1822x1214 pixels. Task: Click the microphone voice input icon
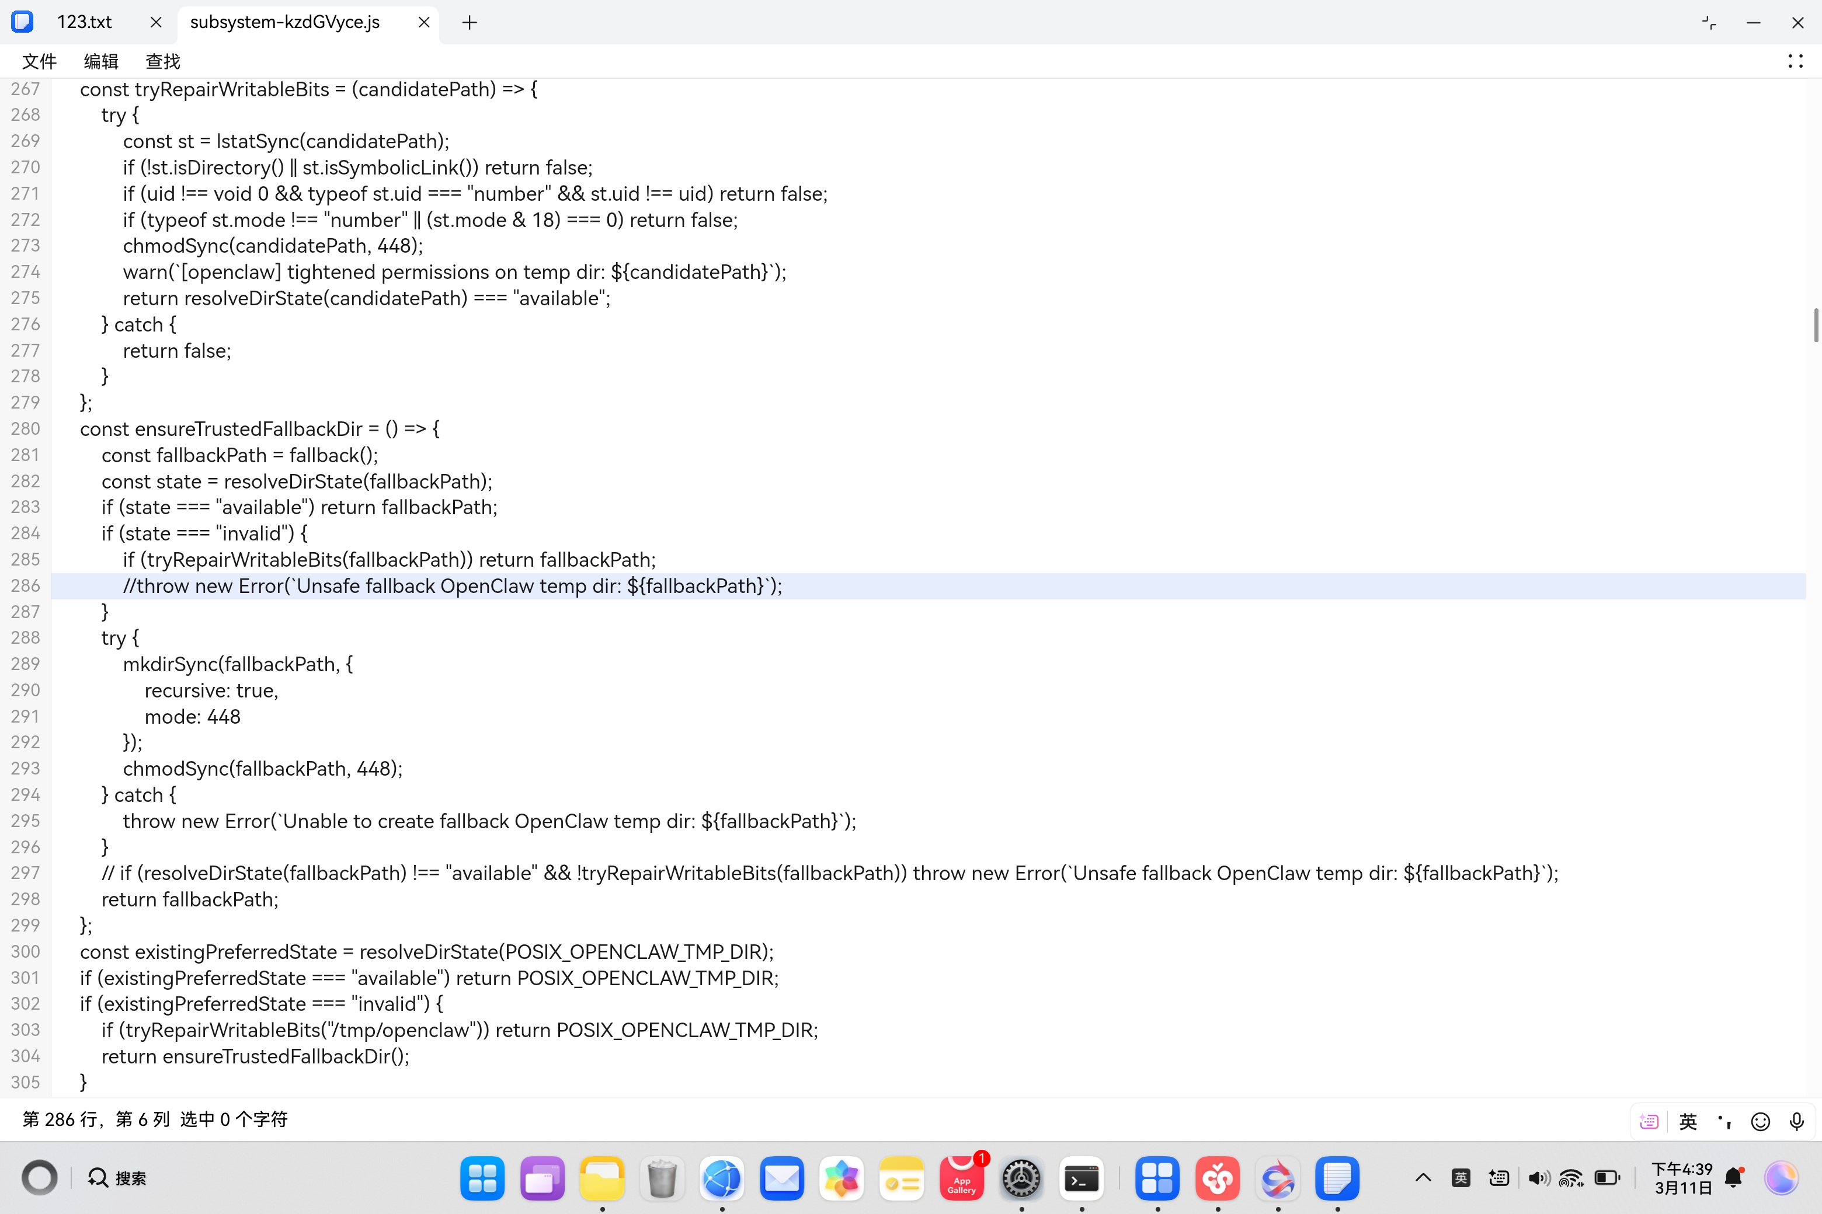click(x=1796, y=1121)
